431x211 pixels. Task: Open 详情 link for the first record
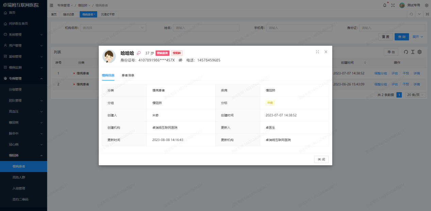416,73
